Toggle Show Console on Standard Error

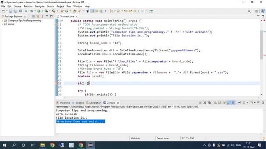(x=234, y=103)
